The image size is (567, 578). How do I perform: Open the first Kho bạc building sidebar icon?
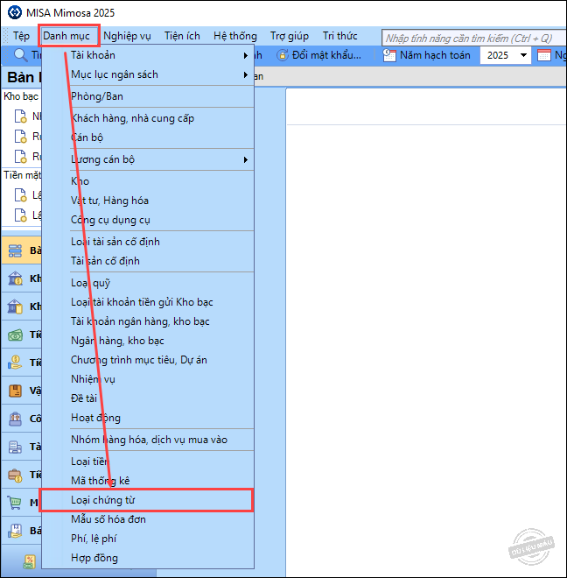tap(15, 278)
